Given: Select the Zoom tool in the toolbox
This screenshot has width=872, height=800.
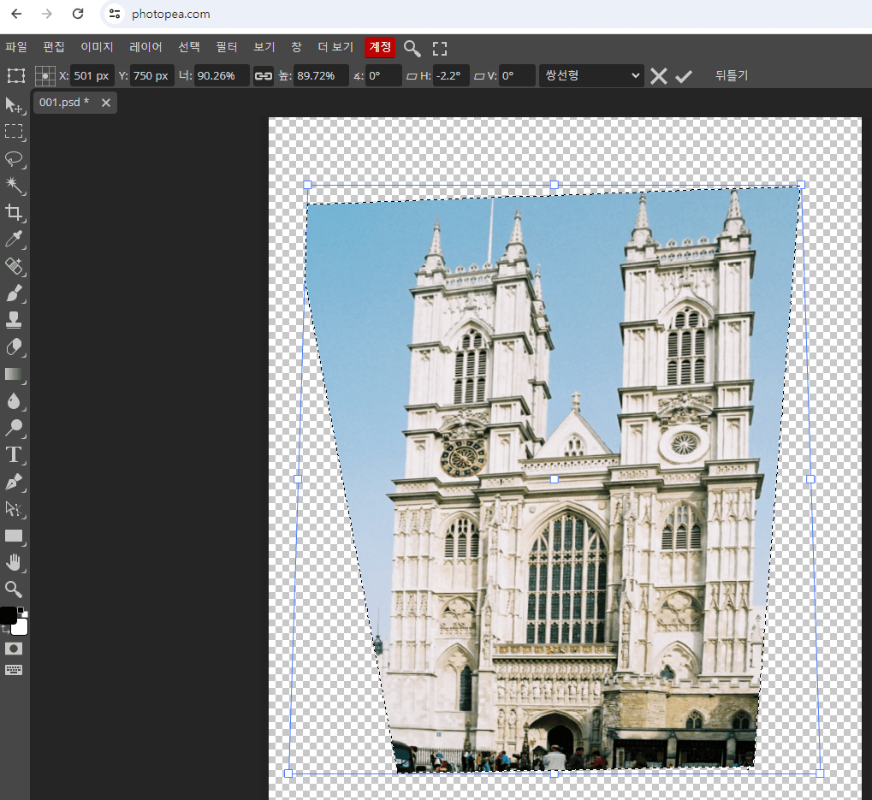Looking at the screenshot, I should pyautogui.click(x=14, y=590).
